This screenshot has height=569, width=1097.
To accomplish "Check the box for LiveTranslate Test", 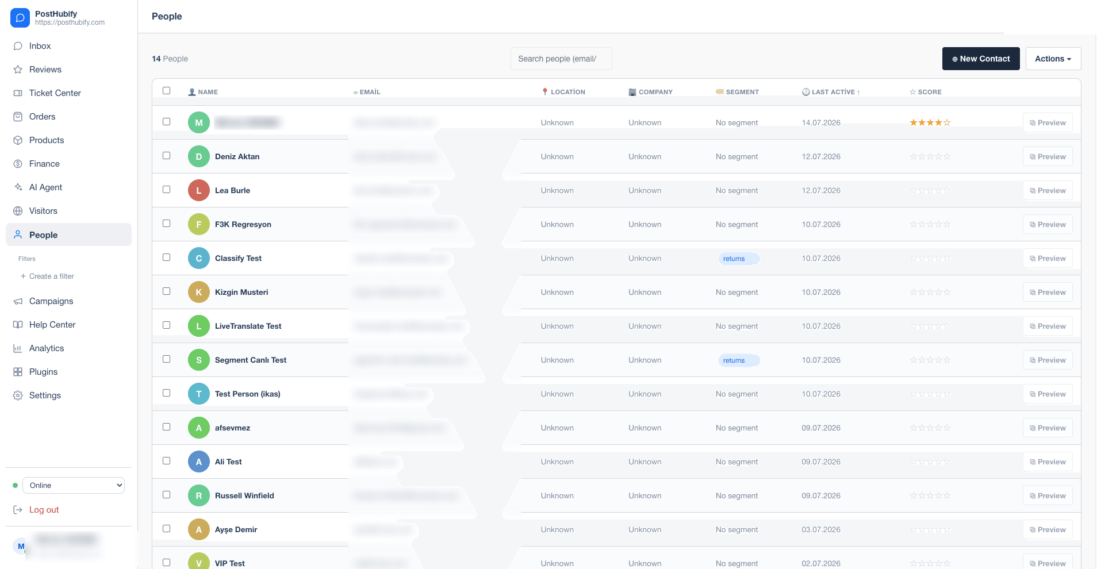I will pos(167,325).
